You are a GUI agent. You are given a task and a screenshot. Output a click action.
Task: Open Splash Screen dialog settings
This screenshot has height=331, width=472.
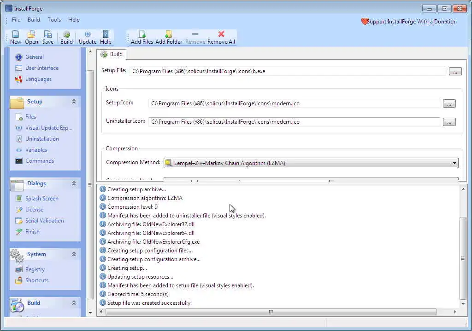[x=37, y=198]
